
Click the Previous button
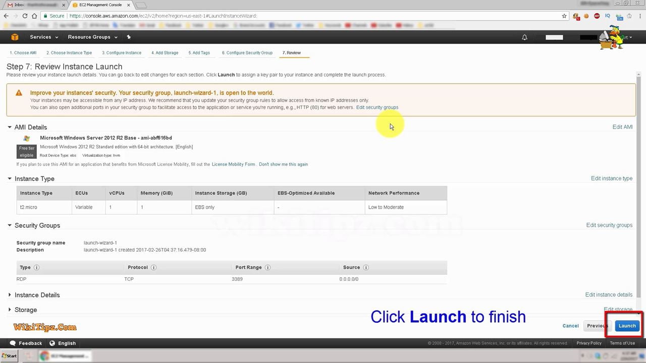click(x=597, y=326)
